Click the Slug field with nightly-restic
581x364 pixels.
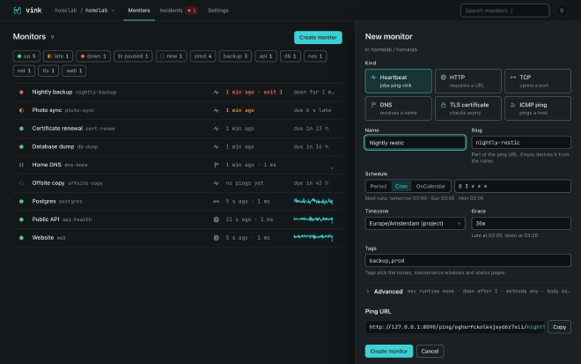pyautogui.click(x=521, y=143)
